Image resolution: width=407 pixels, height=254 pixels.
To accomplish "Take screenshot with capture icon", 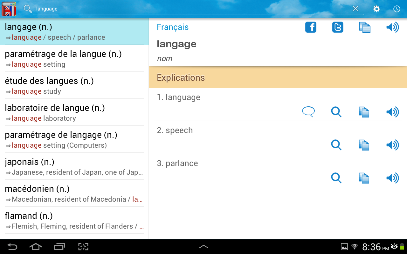I will (x=83, y=247).
